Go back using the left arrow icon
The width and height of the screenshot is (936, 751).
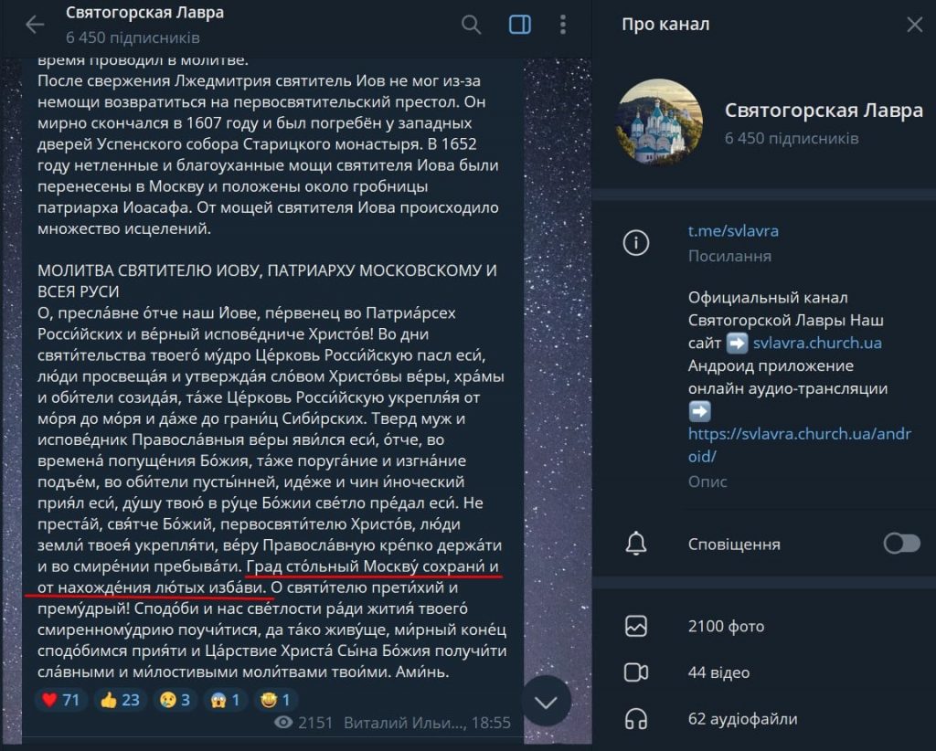click(35, 25)
